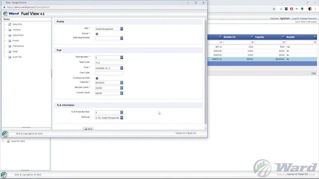
Task: Click the Transactions icon in the Tanks tree
Action: click(9, 46)
